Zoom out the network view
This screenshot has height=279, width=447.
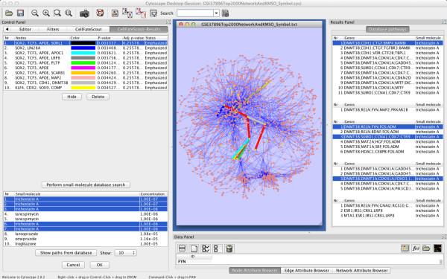(x=35, y=13)
